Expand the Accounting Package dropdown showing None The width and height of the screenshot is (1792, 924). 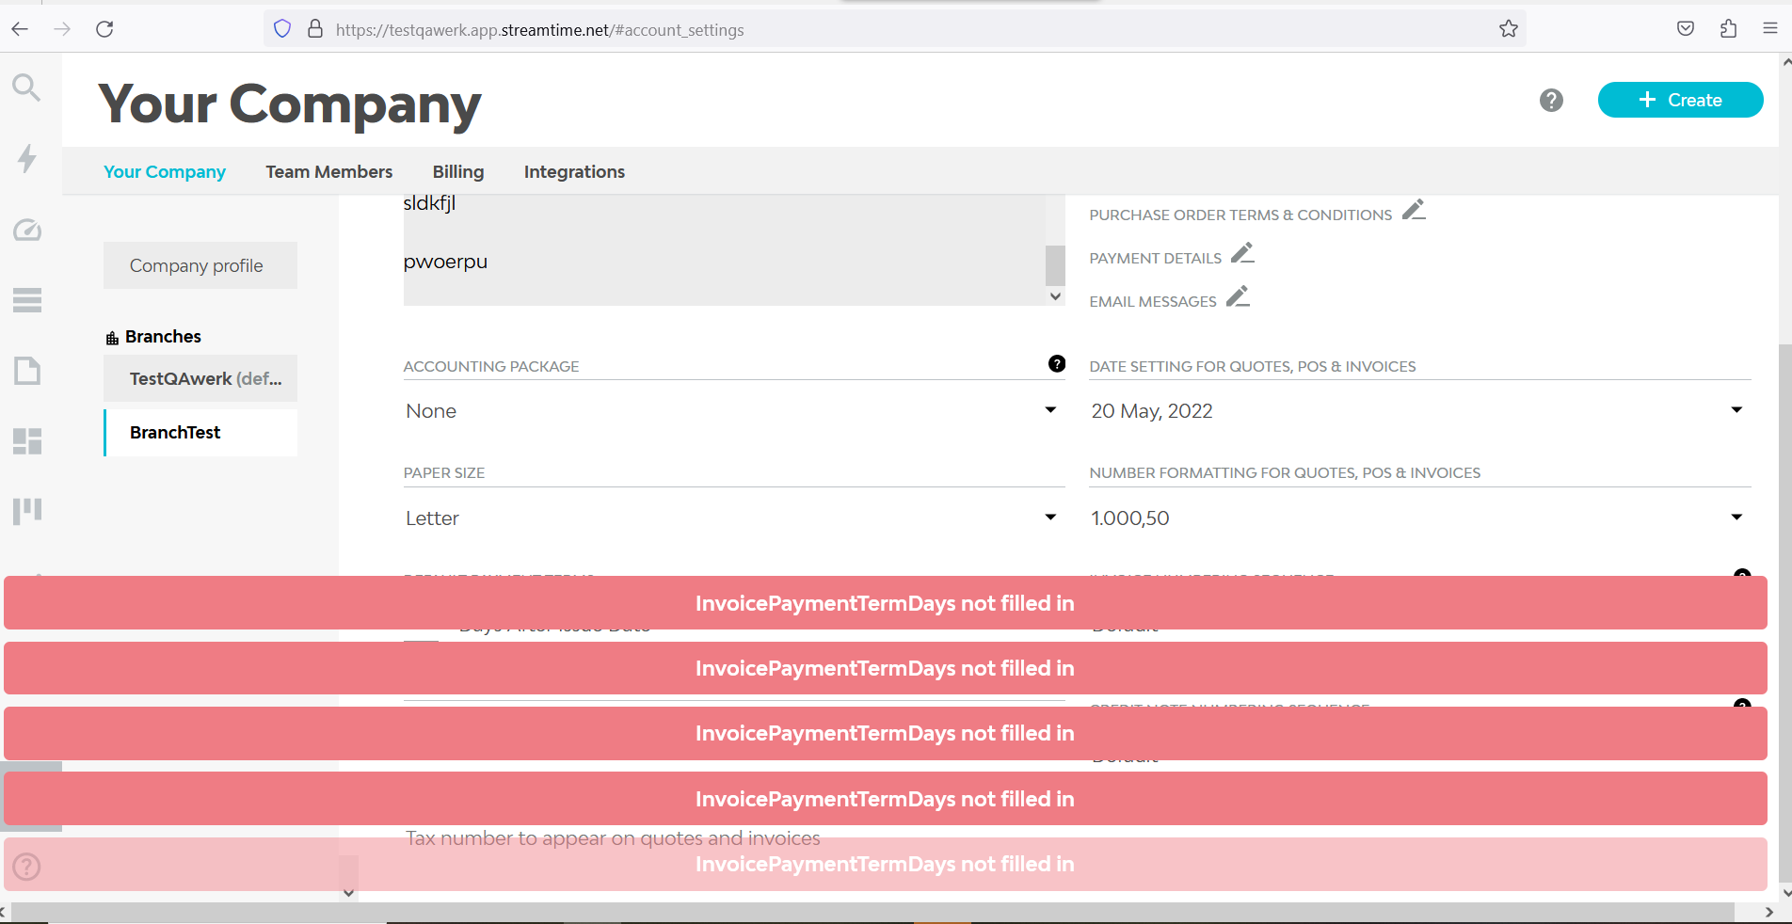coord(733,411)
